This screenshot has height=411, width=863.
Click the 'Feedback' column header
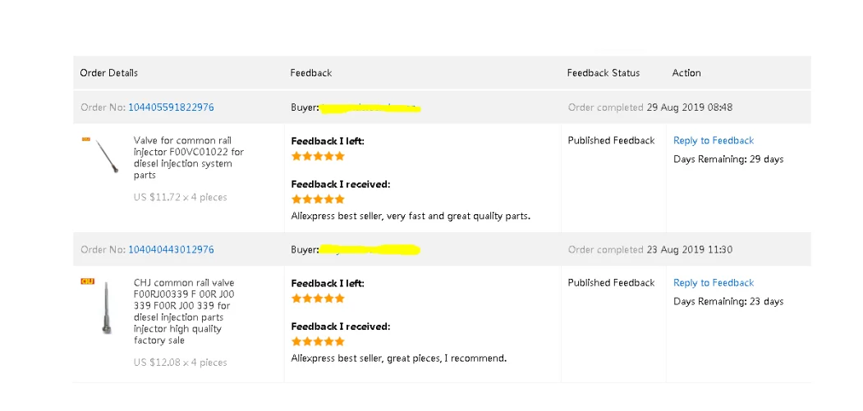coord(310,73)
